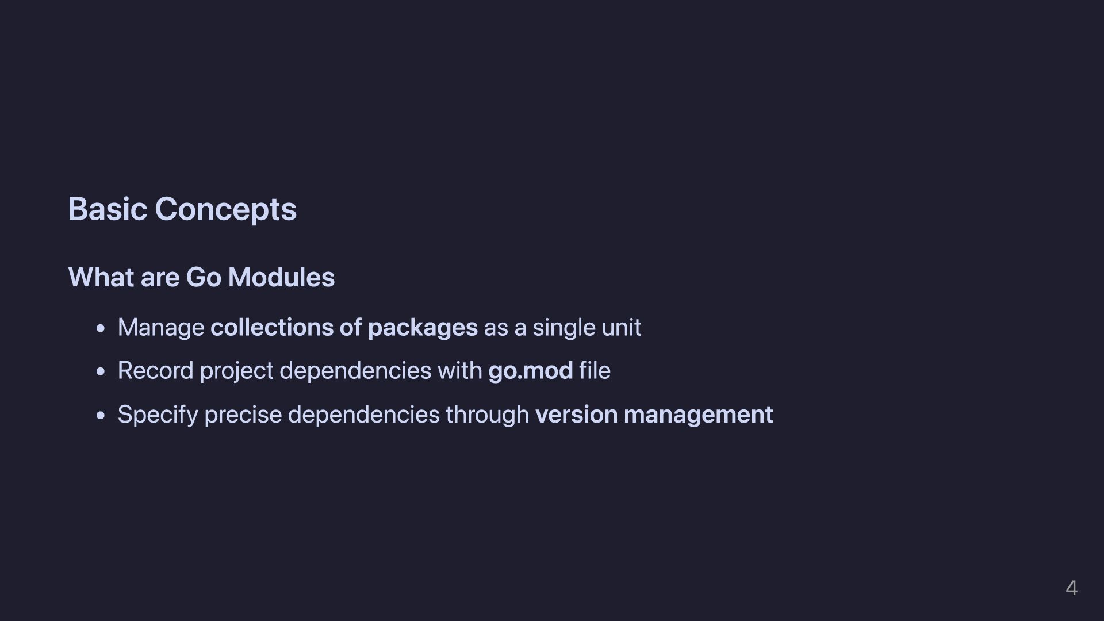Click the phrase "precise dependencies through"

pos(366,415)
